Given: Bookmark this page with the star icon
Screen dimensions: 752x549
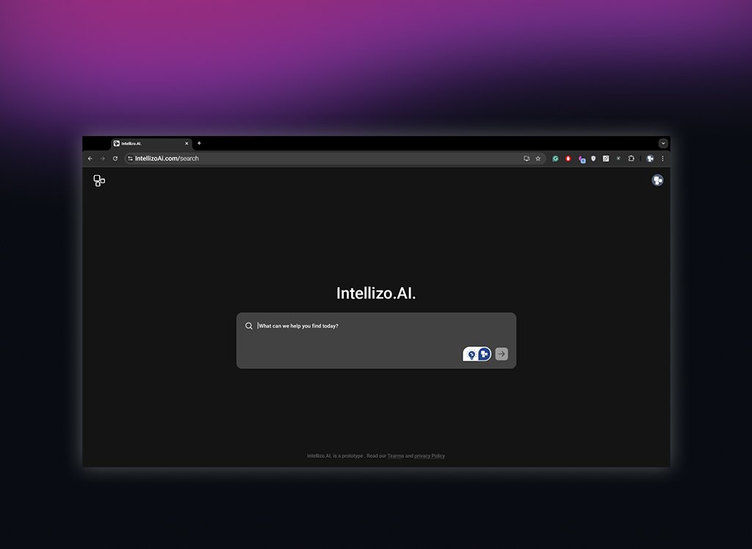Looking at the screenshot, I should (538, 159).
